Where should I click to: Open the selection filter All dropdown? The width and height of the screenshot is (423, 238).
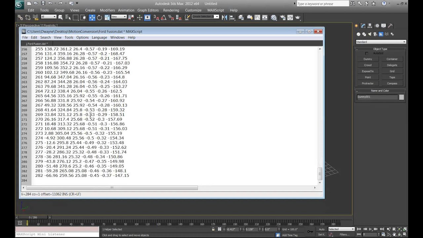[x=48, y=17]
